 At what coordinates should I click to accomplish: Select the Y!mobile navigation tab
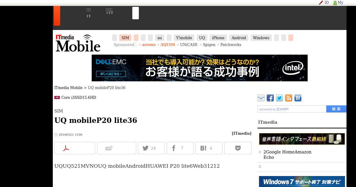pos(184,38)
